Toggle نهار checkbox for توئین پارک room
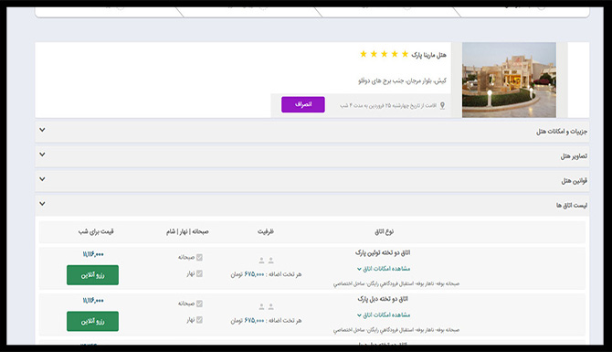Viewport: 612px width, 352px height. point(199,273)
